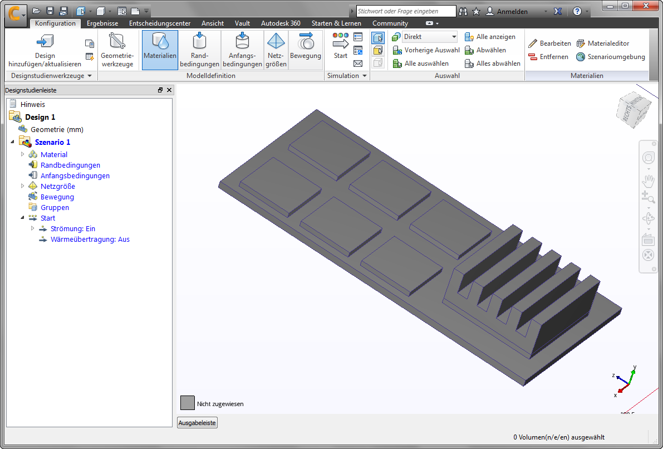The image size is (663, 449).
Task: Open the Community tab
Action: click(390, 23)
